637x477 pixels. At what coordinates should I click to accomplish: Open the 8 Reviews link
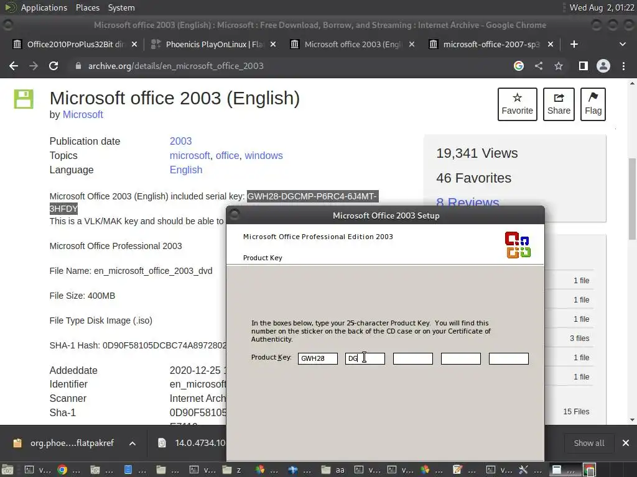(x=468, y=202)
